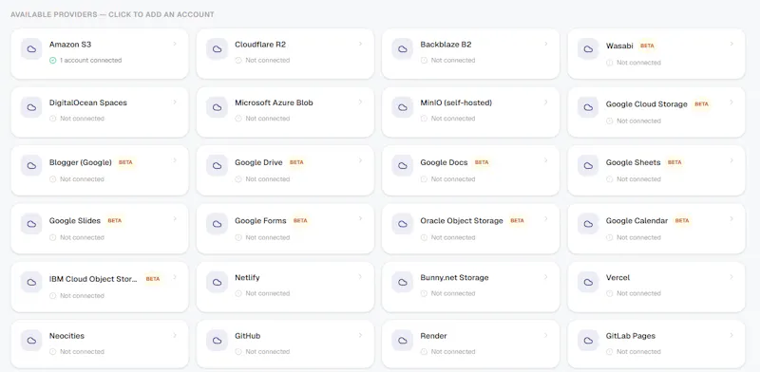Open the GitHub card chevron

tap(360, 335)
